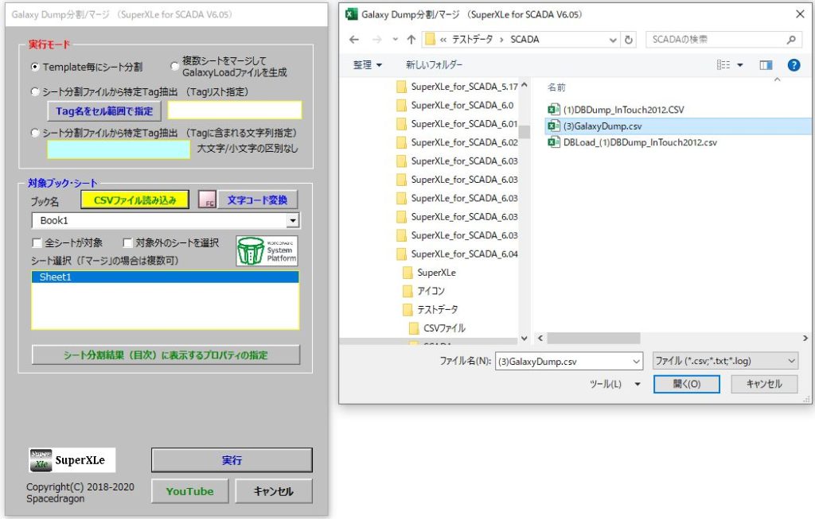Click the 名前 column header

pyautogui.click(x=556, y=87)
